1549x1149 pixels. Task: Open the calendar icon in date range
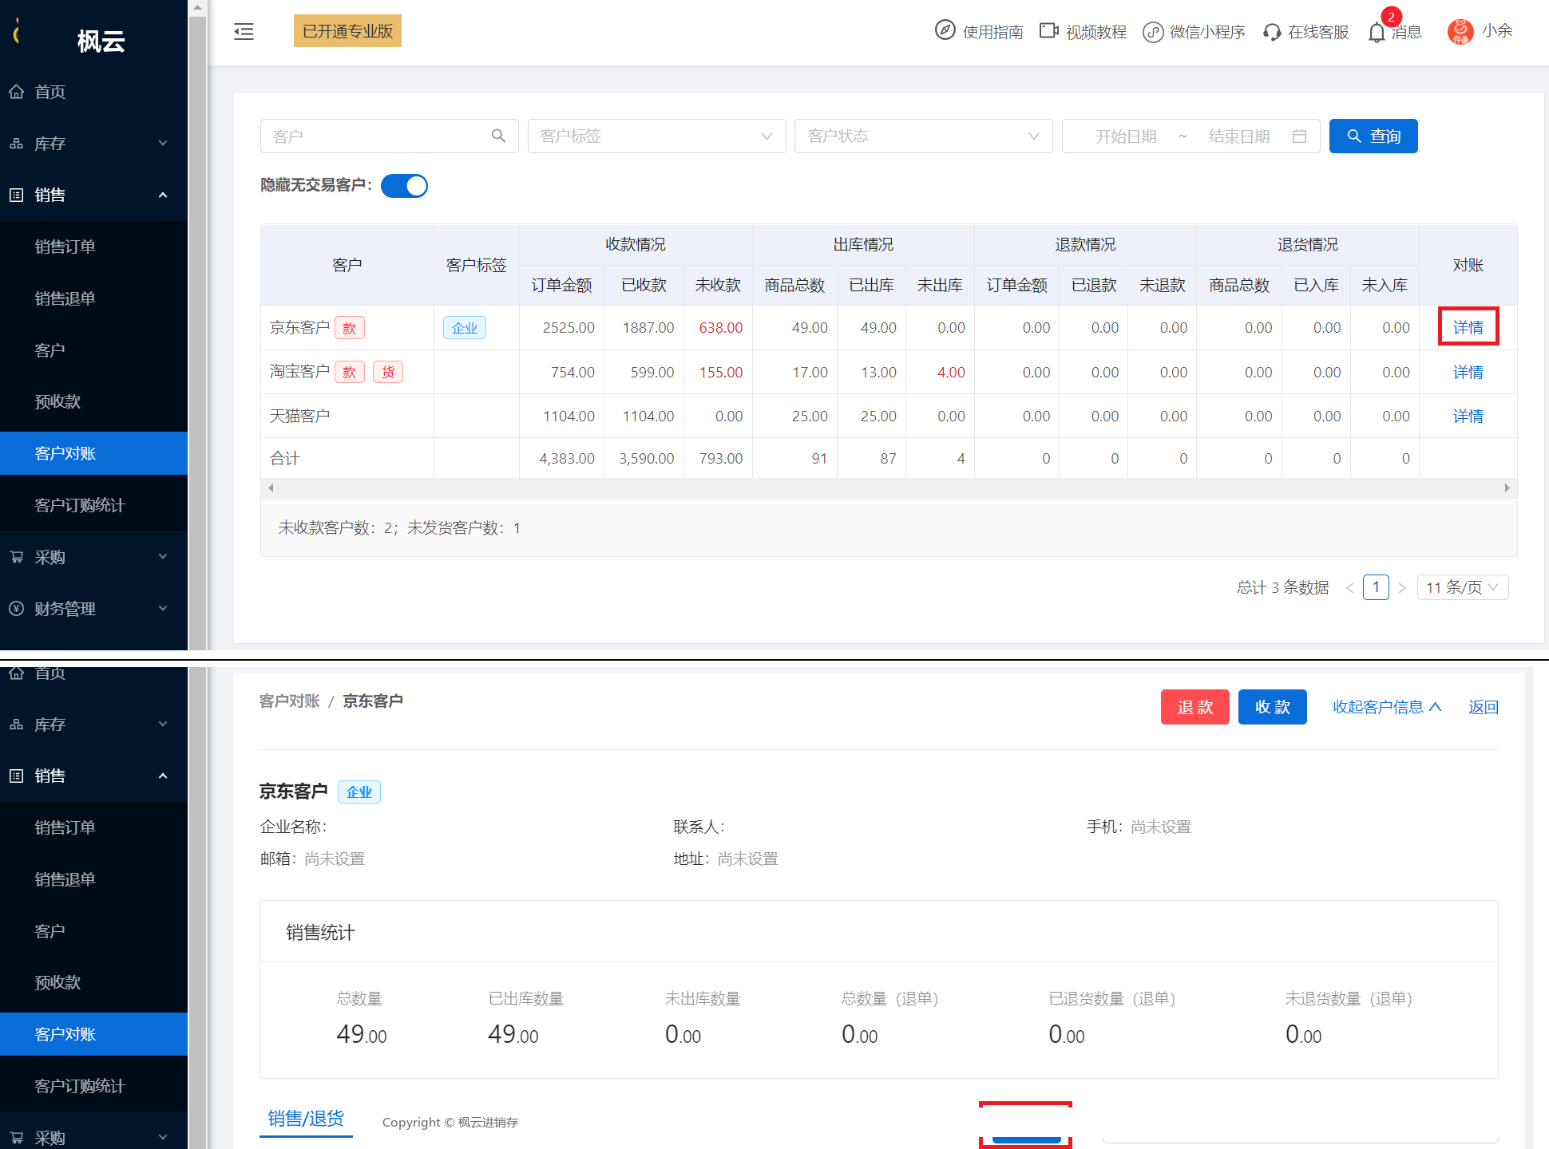(1299, 136)
